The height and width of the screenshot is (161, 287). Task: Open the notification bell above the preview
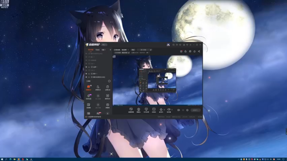194,51
